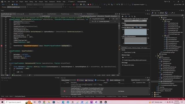185x104 pixels.
Task: Open the Process UnrealEditor.exe dropdown
Action: [x=16, y=7]
